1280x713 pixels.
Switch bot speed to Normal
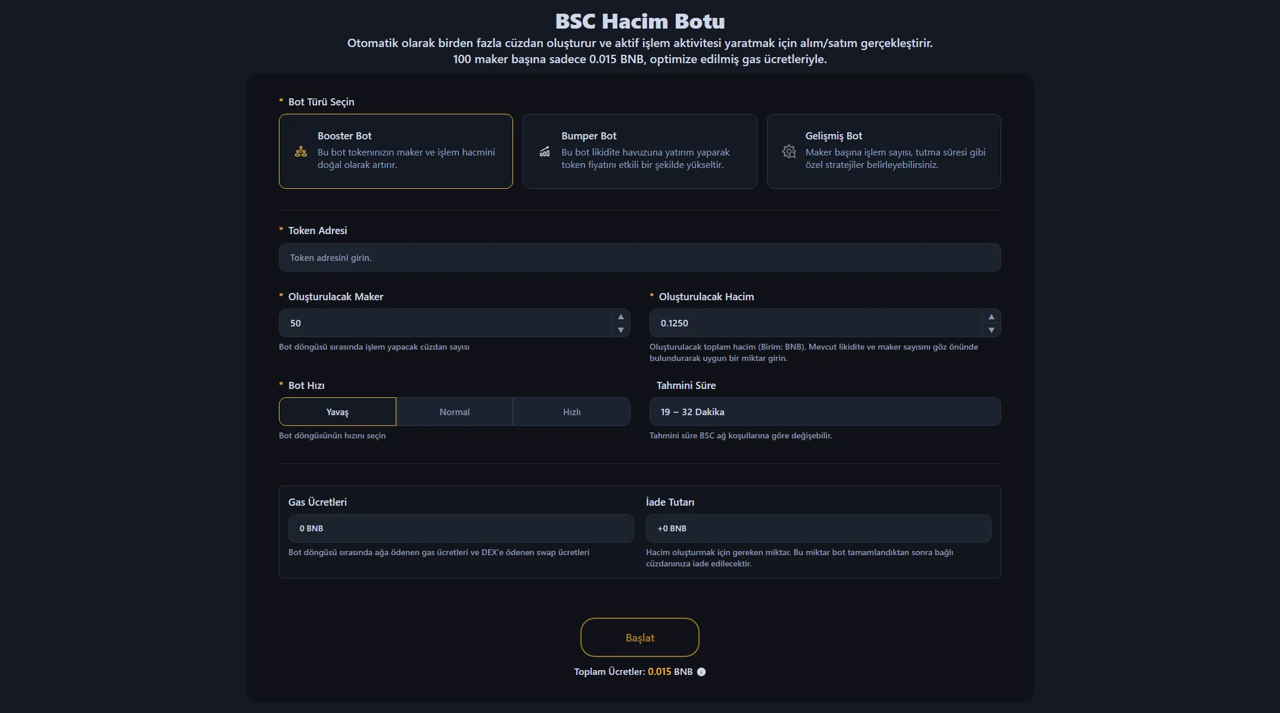454,412
